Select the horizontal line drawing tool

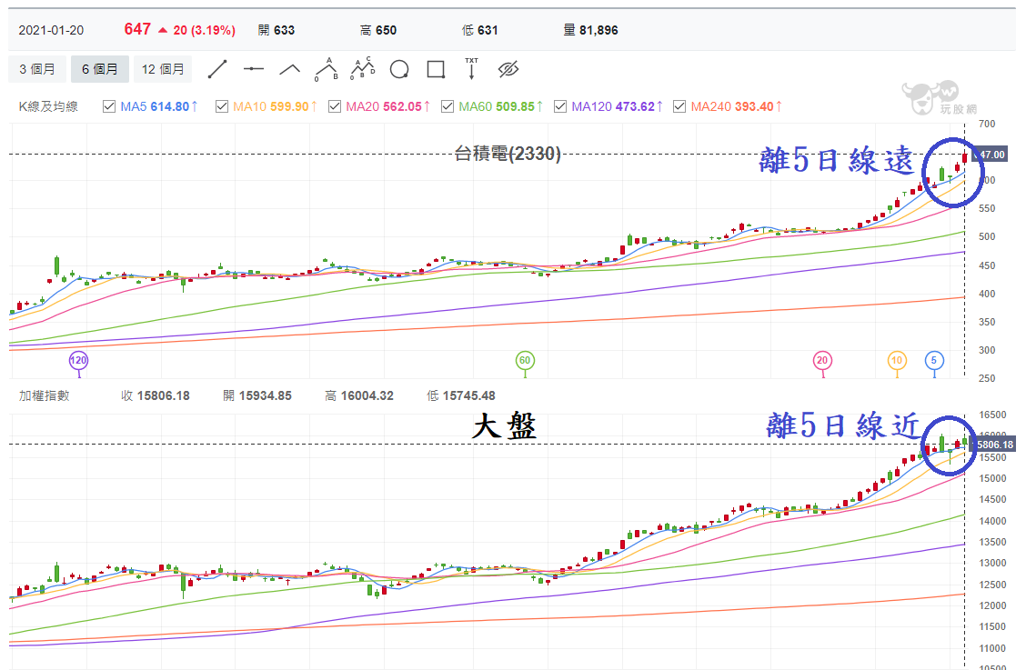(x=254, y=69)
